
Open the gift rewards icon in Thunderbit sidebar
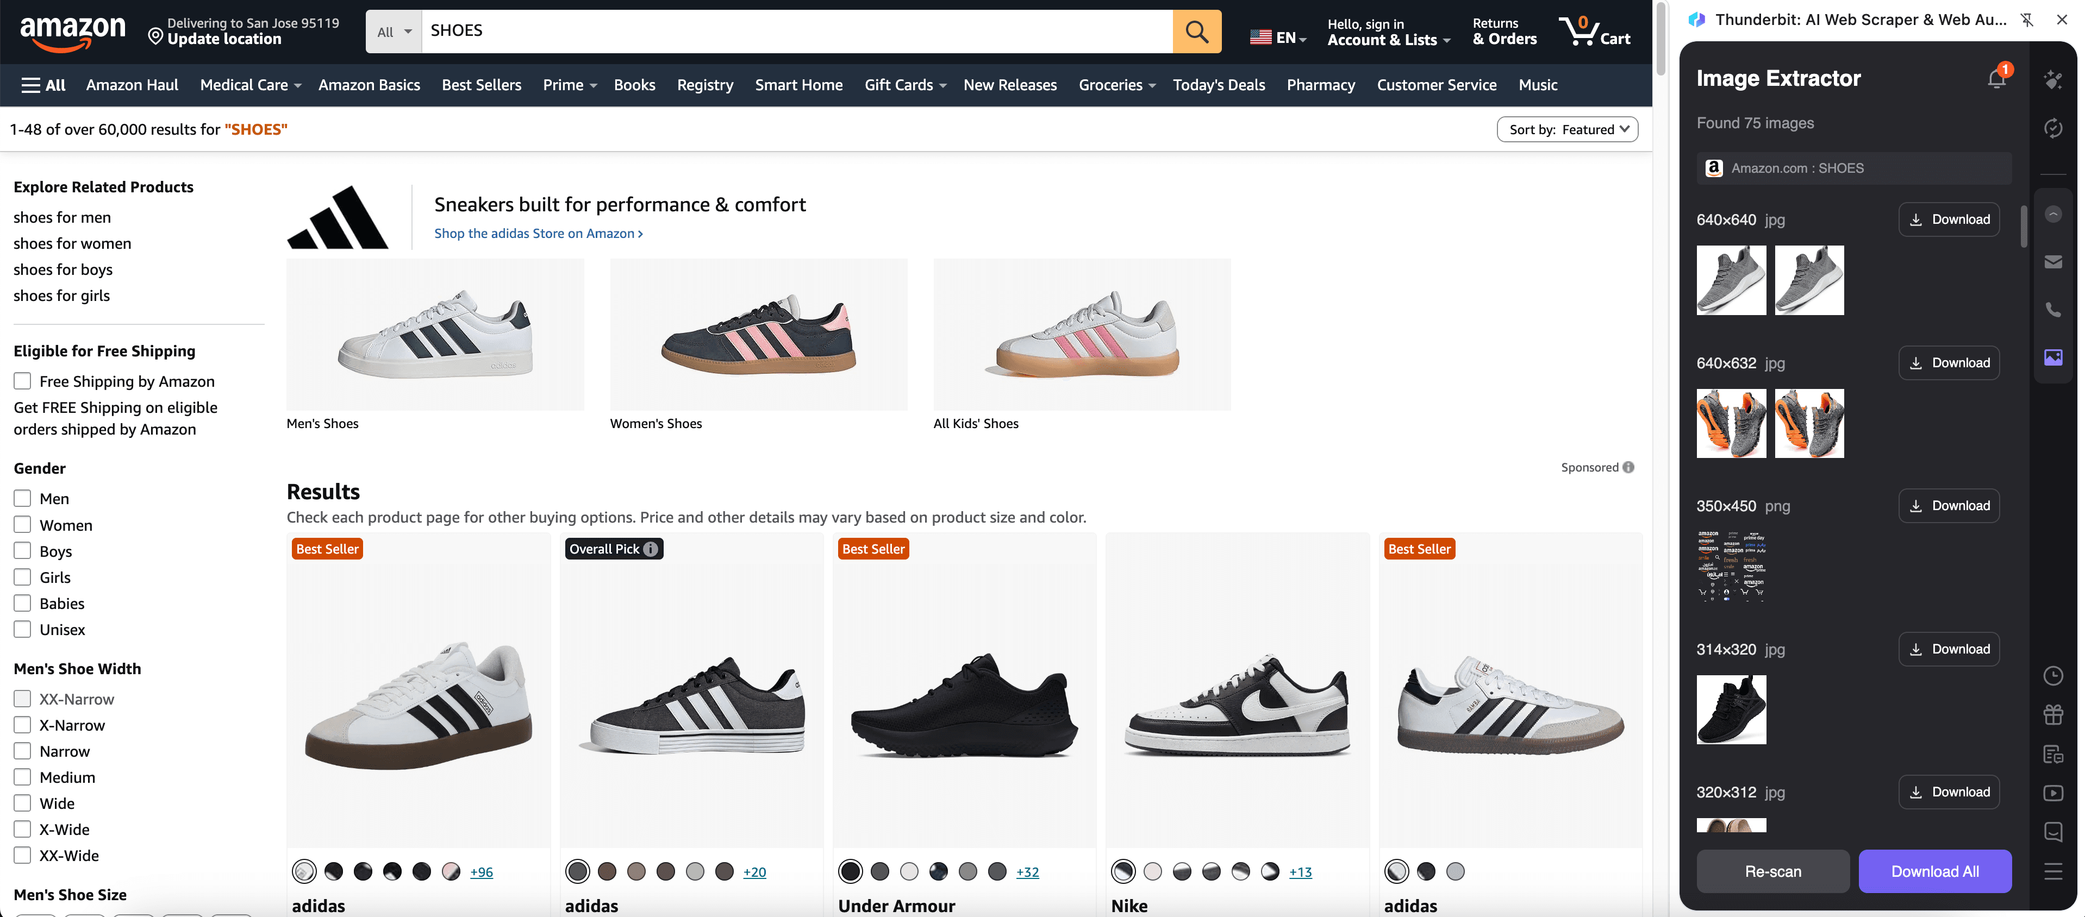(2053, 715)
